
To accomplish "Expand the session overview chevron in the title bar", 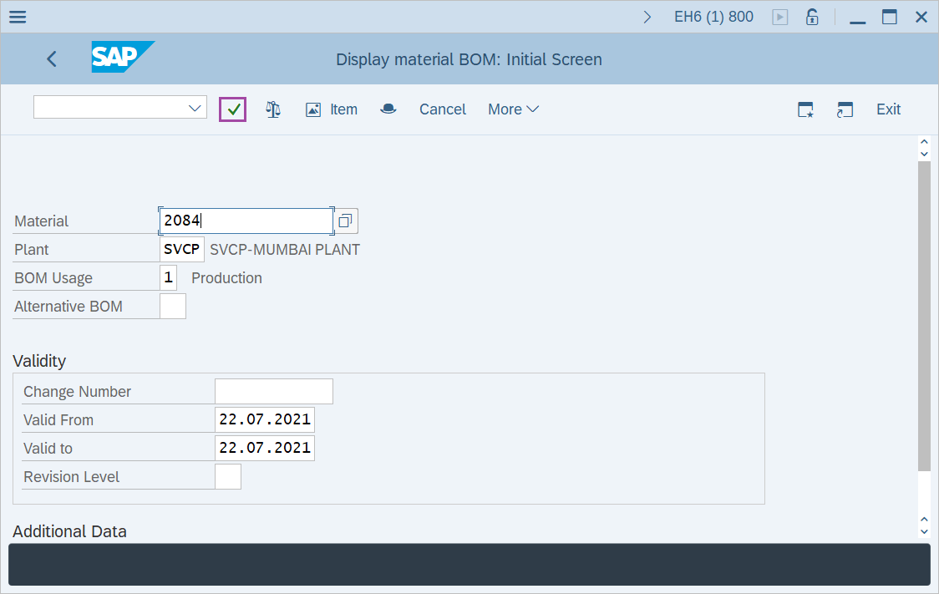I will (x=647, y=15).
